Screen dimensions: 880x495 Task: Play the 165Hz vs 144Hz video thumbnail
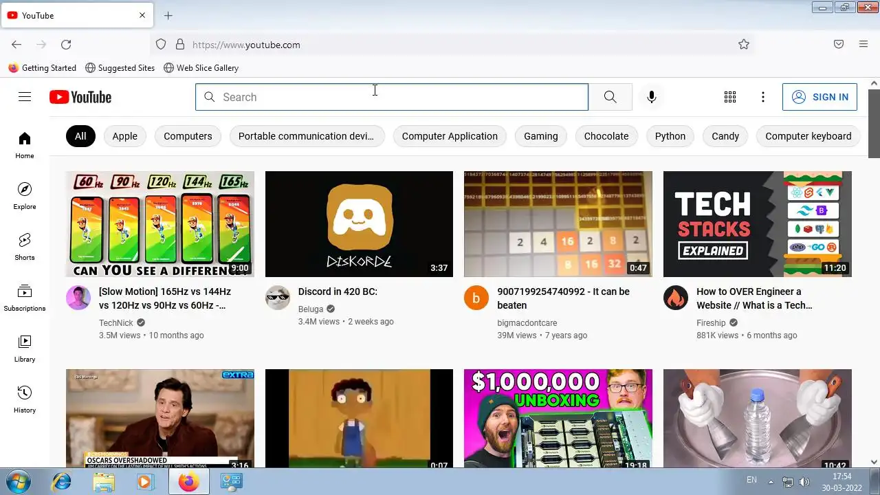(x=160, y=224)
